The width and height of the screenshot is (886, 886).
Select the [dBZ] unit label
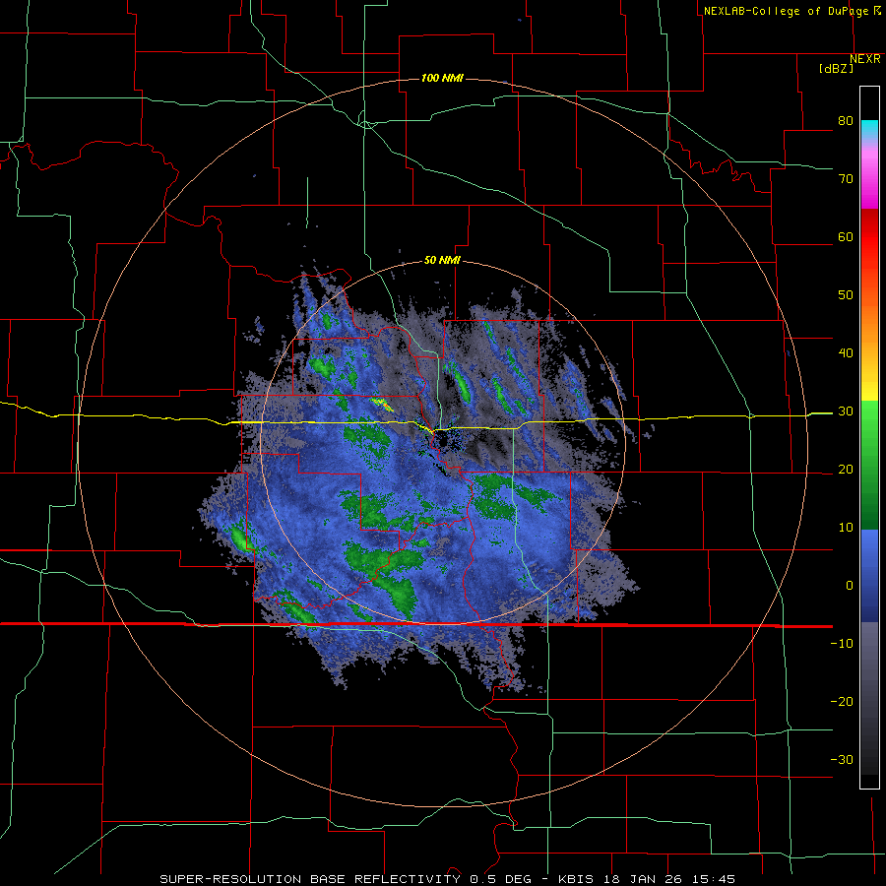836,68
